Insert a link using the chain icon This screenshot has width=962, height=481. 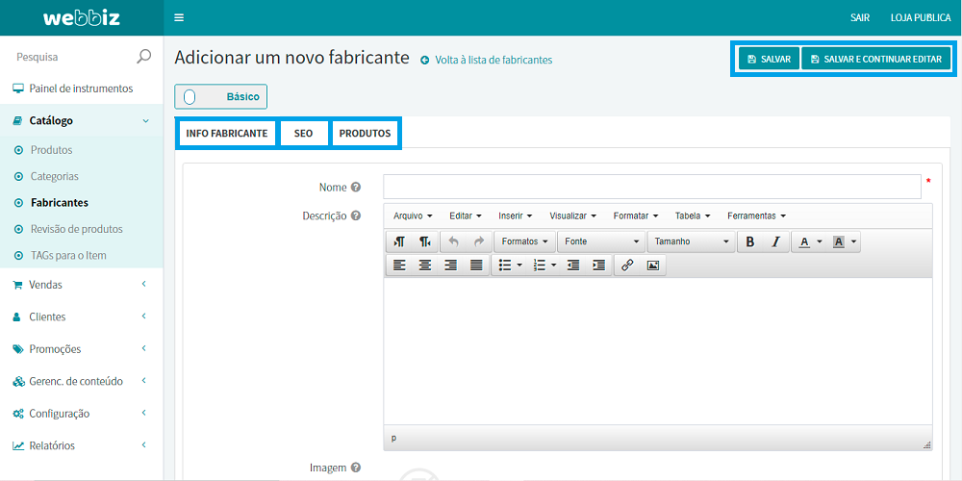pyautogui.click(x=627, y=266)
